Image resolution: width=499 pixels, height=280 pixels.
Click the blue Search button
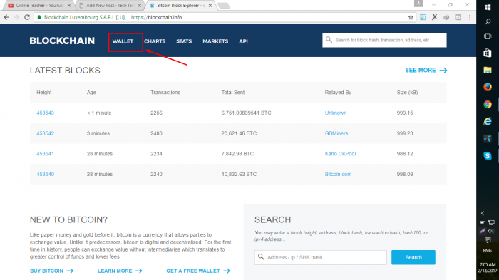pos(413,257)
